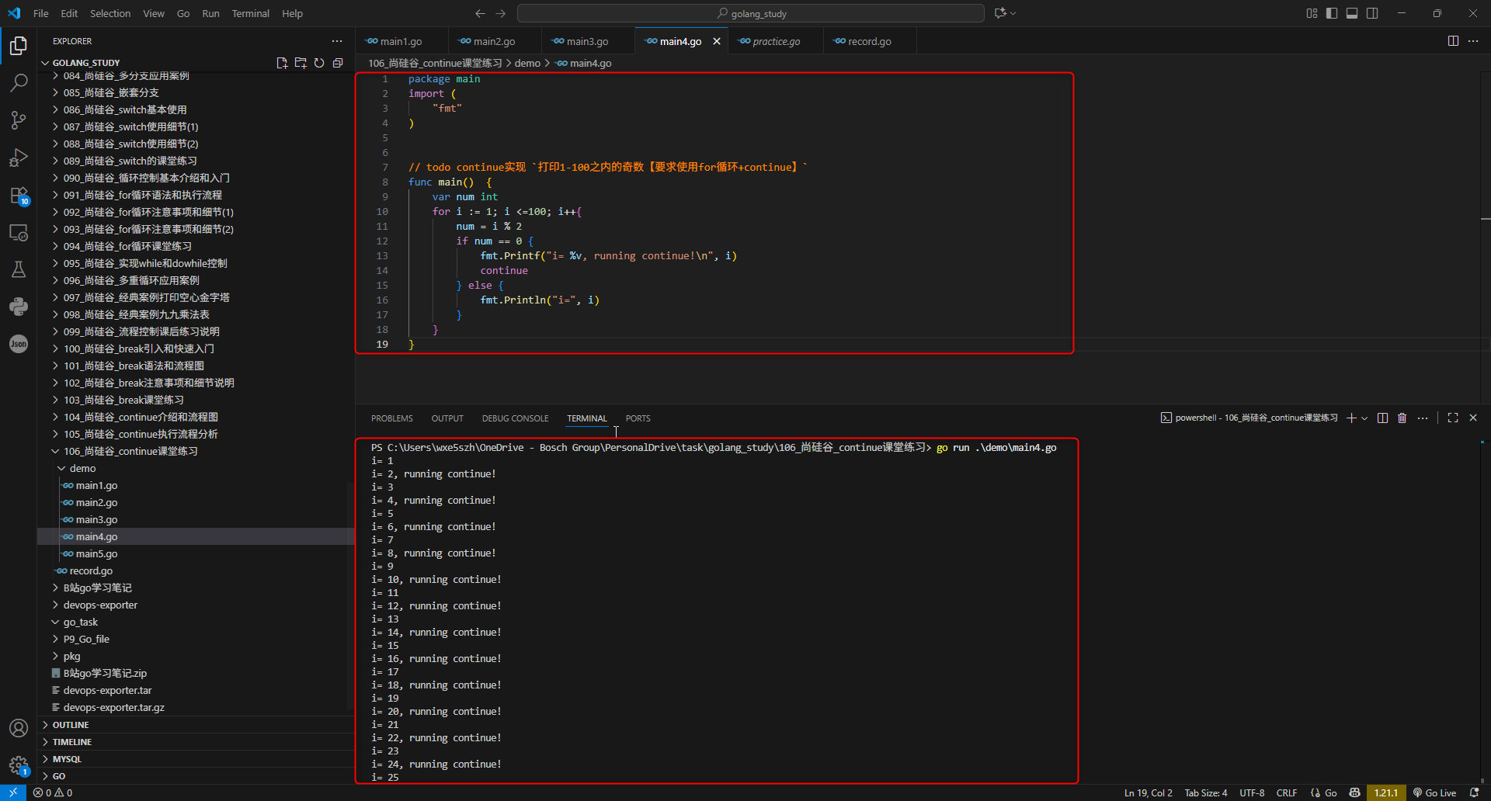Click the Go Live status button
The width and height of the screenshot is (1491, 801).
(x=1434, y=792)
